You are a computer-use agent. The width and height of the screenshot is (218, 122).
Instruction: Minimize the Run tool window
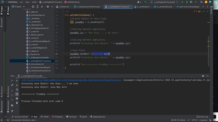(207, 76)
